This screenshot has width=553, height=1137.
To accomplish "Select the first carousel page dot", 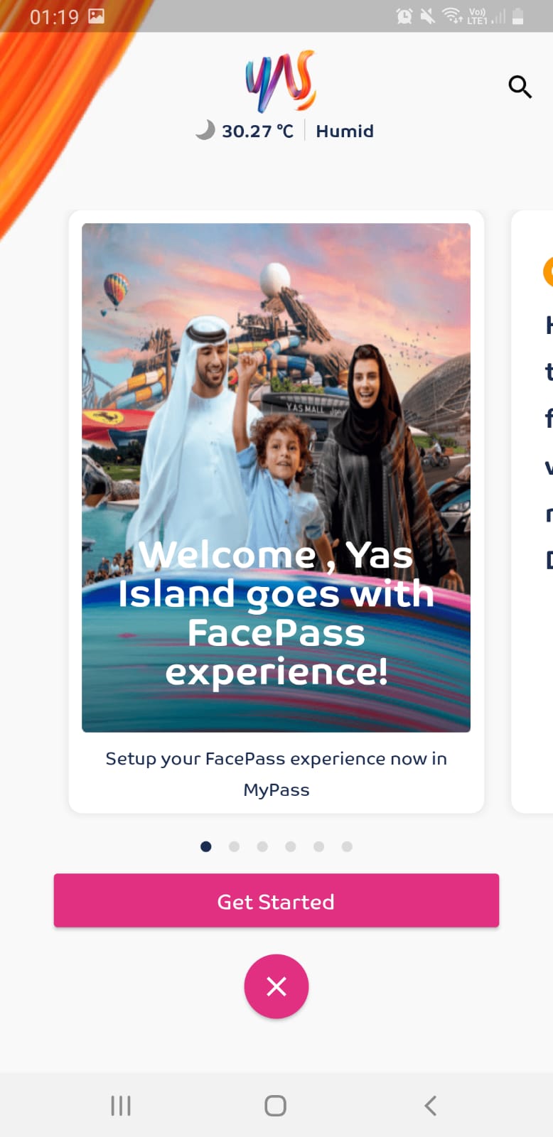I will point(206,846).
